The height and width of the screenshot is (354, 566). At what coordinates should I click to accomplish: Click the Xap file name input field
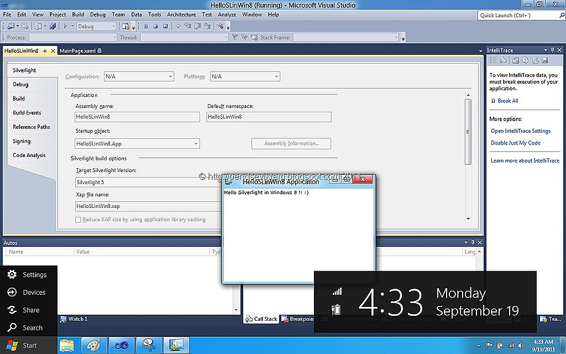click(x=148, y=206)
